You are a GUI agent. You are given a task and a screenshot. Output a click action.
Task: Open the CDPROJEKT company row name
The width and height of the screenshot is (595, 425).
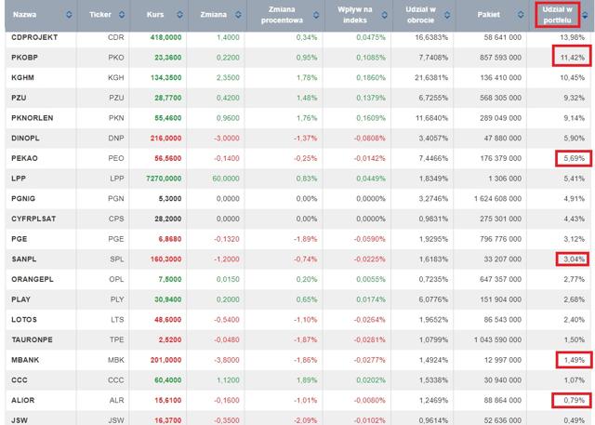point(33,35)
